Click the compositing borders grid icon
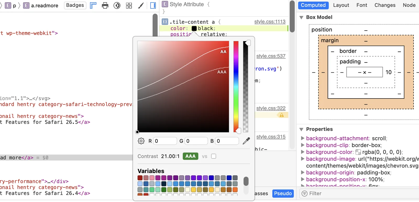The width and height of the screenshot is (419, 202). (x=129, y=5)
